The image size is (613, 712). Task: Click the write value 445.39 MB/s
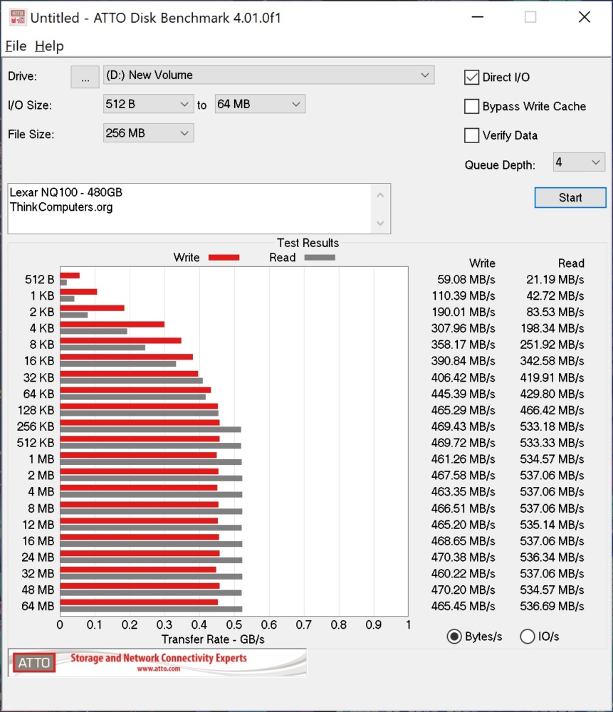pos(463,394)
